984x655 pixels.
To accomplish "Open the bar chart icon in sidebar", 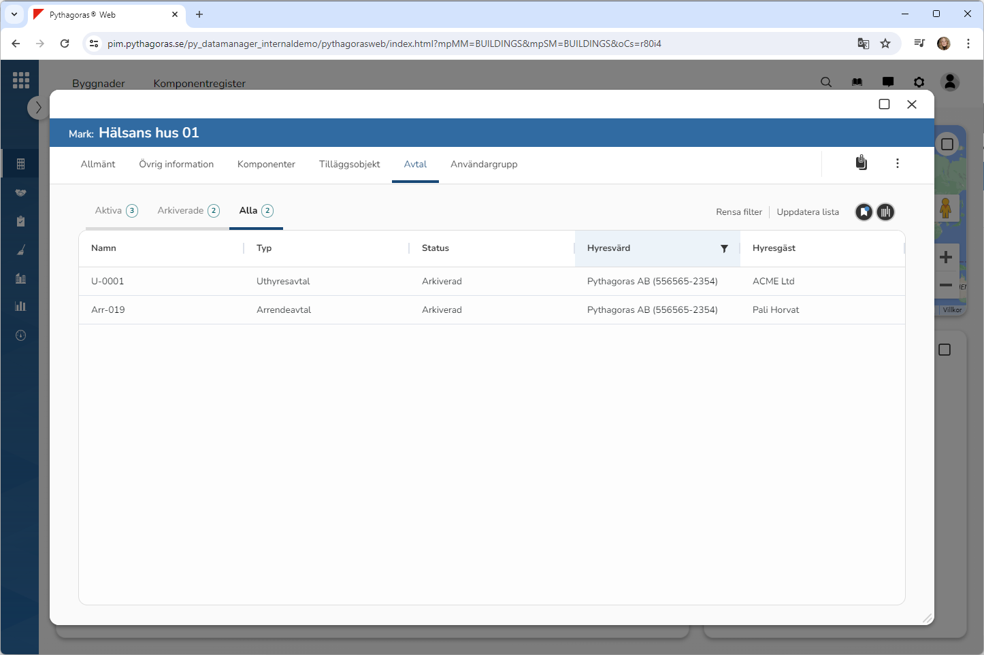I will (x=20, y=306).
